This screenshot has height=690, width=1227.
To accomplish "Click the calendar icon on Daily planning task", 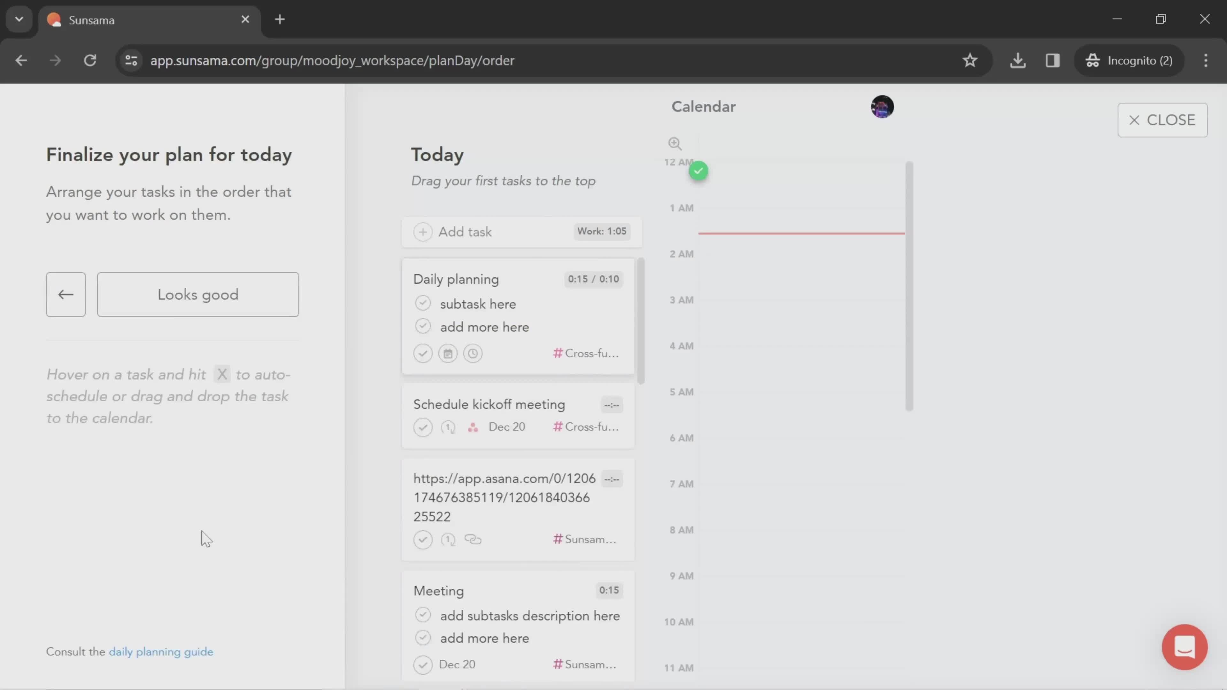I will pos(448,353).
